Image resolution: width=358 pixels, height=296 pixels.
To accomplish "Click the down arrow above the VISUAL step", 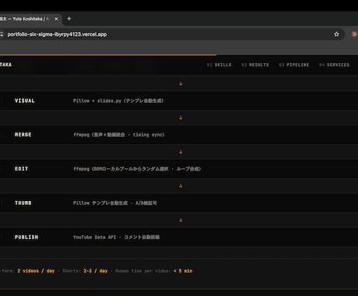I will click(x=181, y=83).
